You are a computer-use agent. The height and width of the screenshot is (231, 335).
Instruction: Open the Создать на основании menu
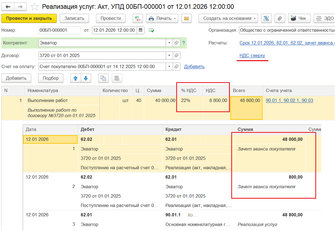(228, 19)
